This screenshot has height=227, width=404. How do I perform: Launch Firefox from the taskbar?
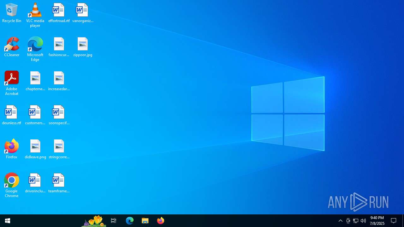click(161, 221)
